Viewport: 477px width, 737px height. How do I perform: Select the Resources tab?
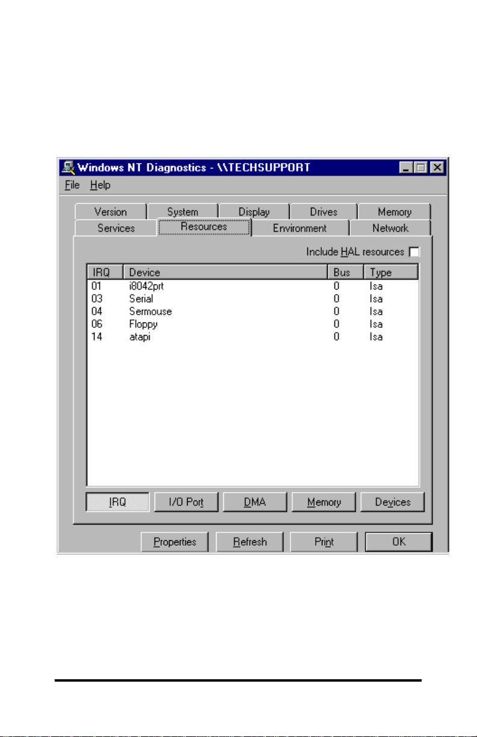click(x=204, y=227)
